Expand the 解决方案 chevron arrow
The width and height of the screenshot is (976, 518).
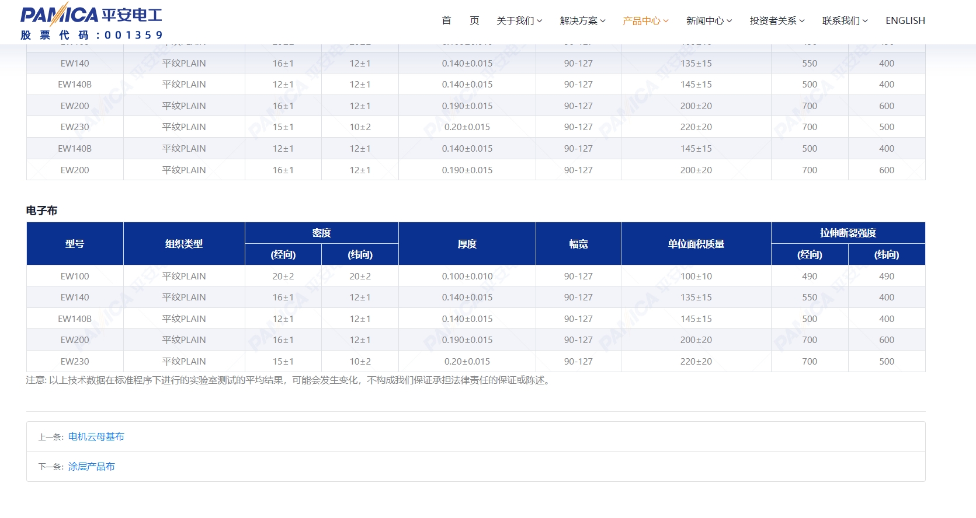point(603,21)
